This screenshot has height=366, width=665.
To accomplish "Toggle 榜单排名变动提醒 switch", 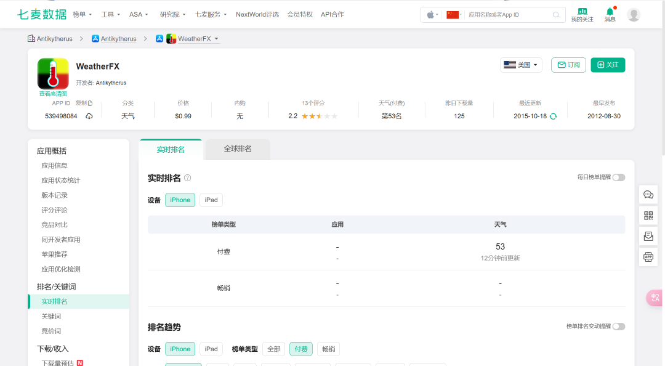I will point(619,327).
